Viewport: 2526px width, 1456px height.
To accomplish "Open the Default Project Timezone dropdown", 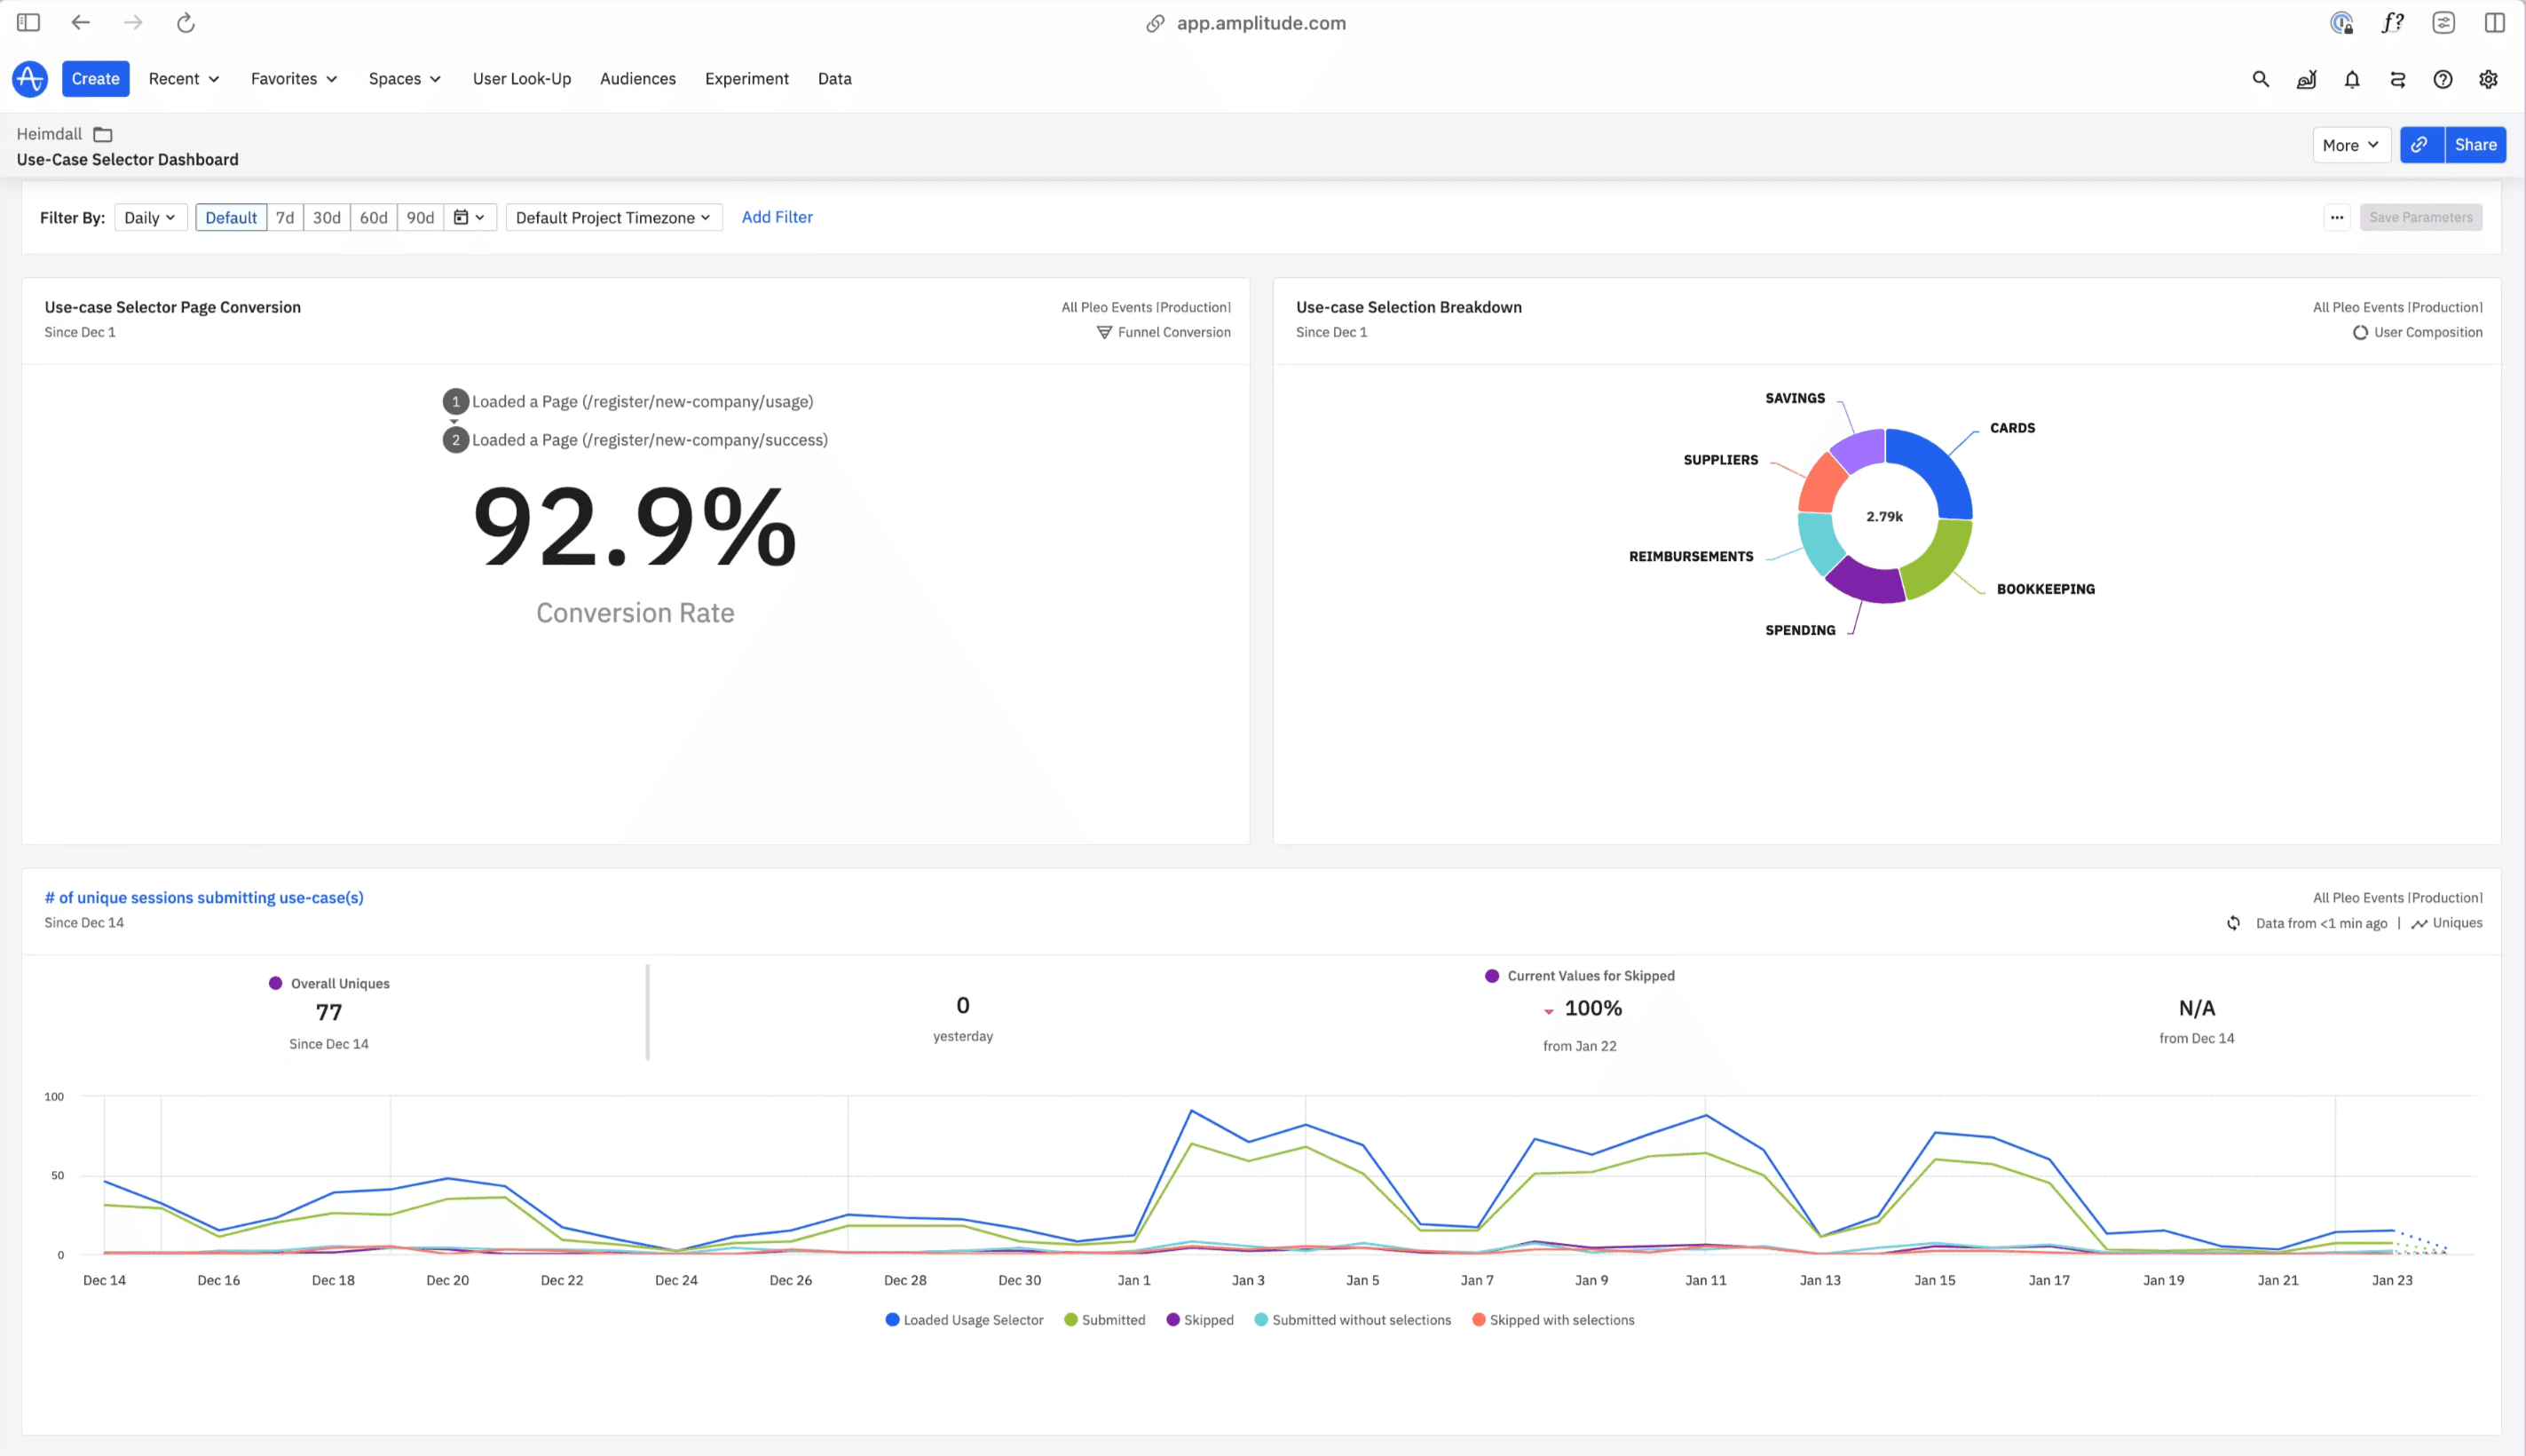I will pyautogui.click(x=614, y=217).
